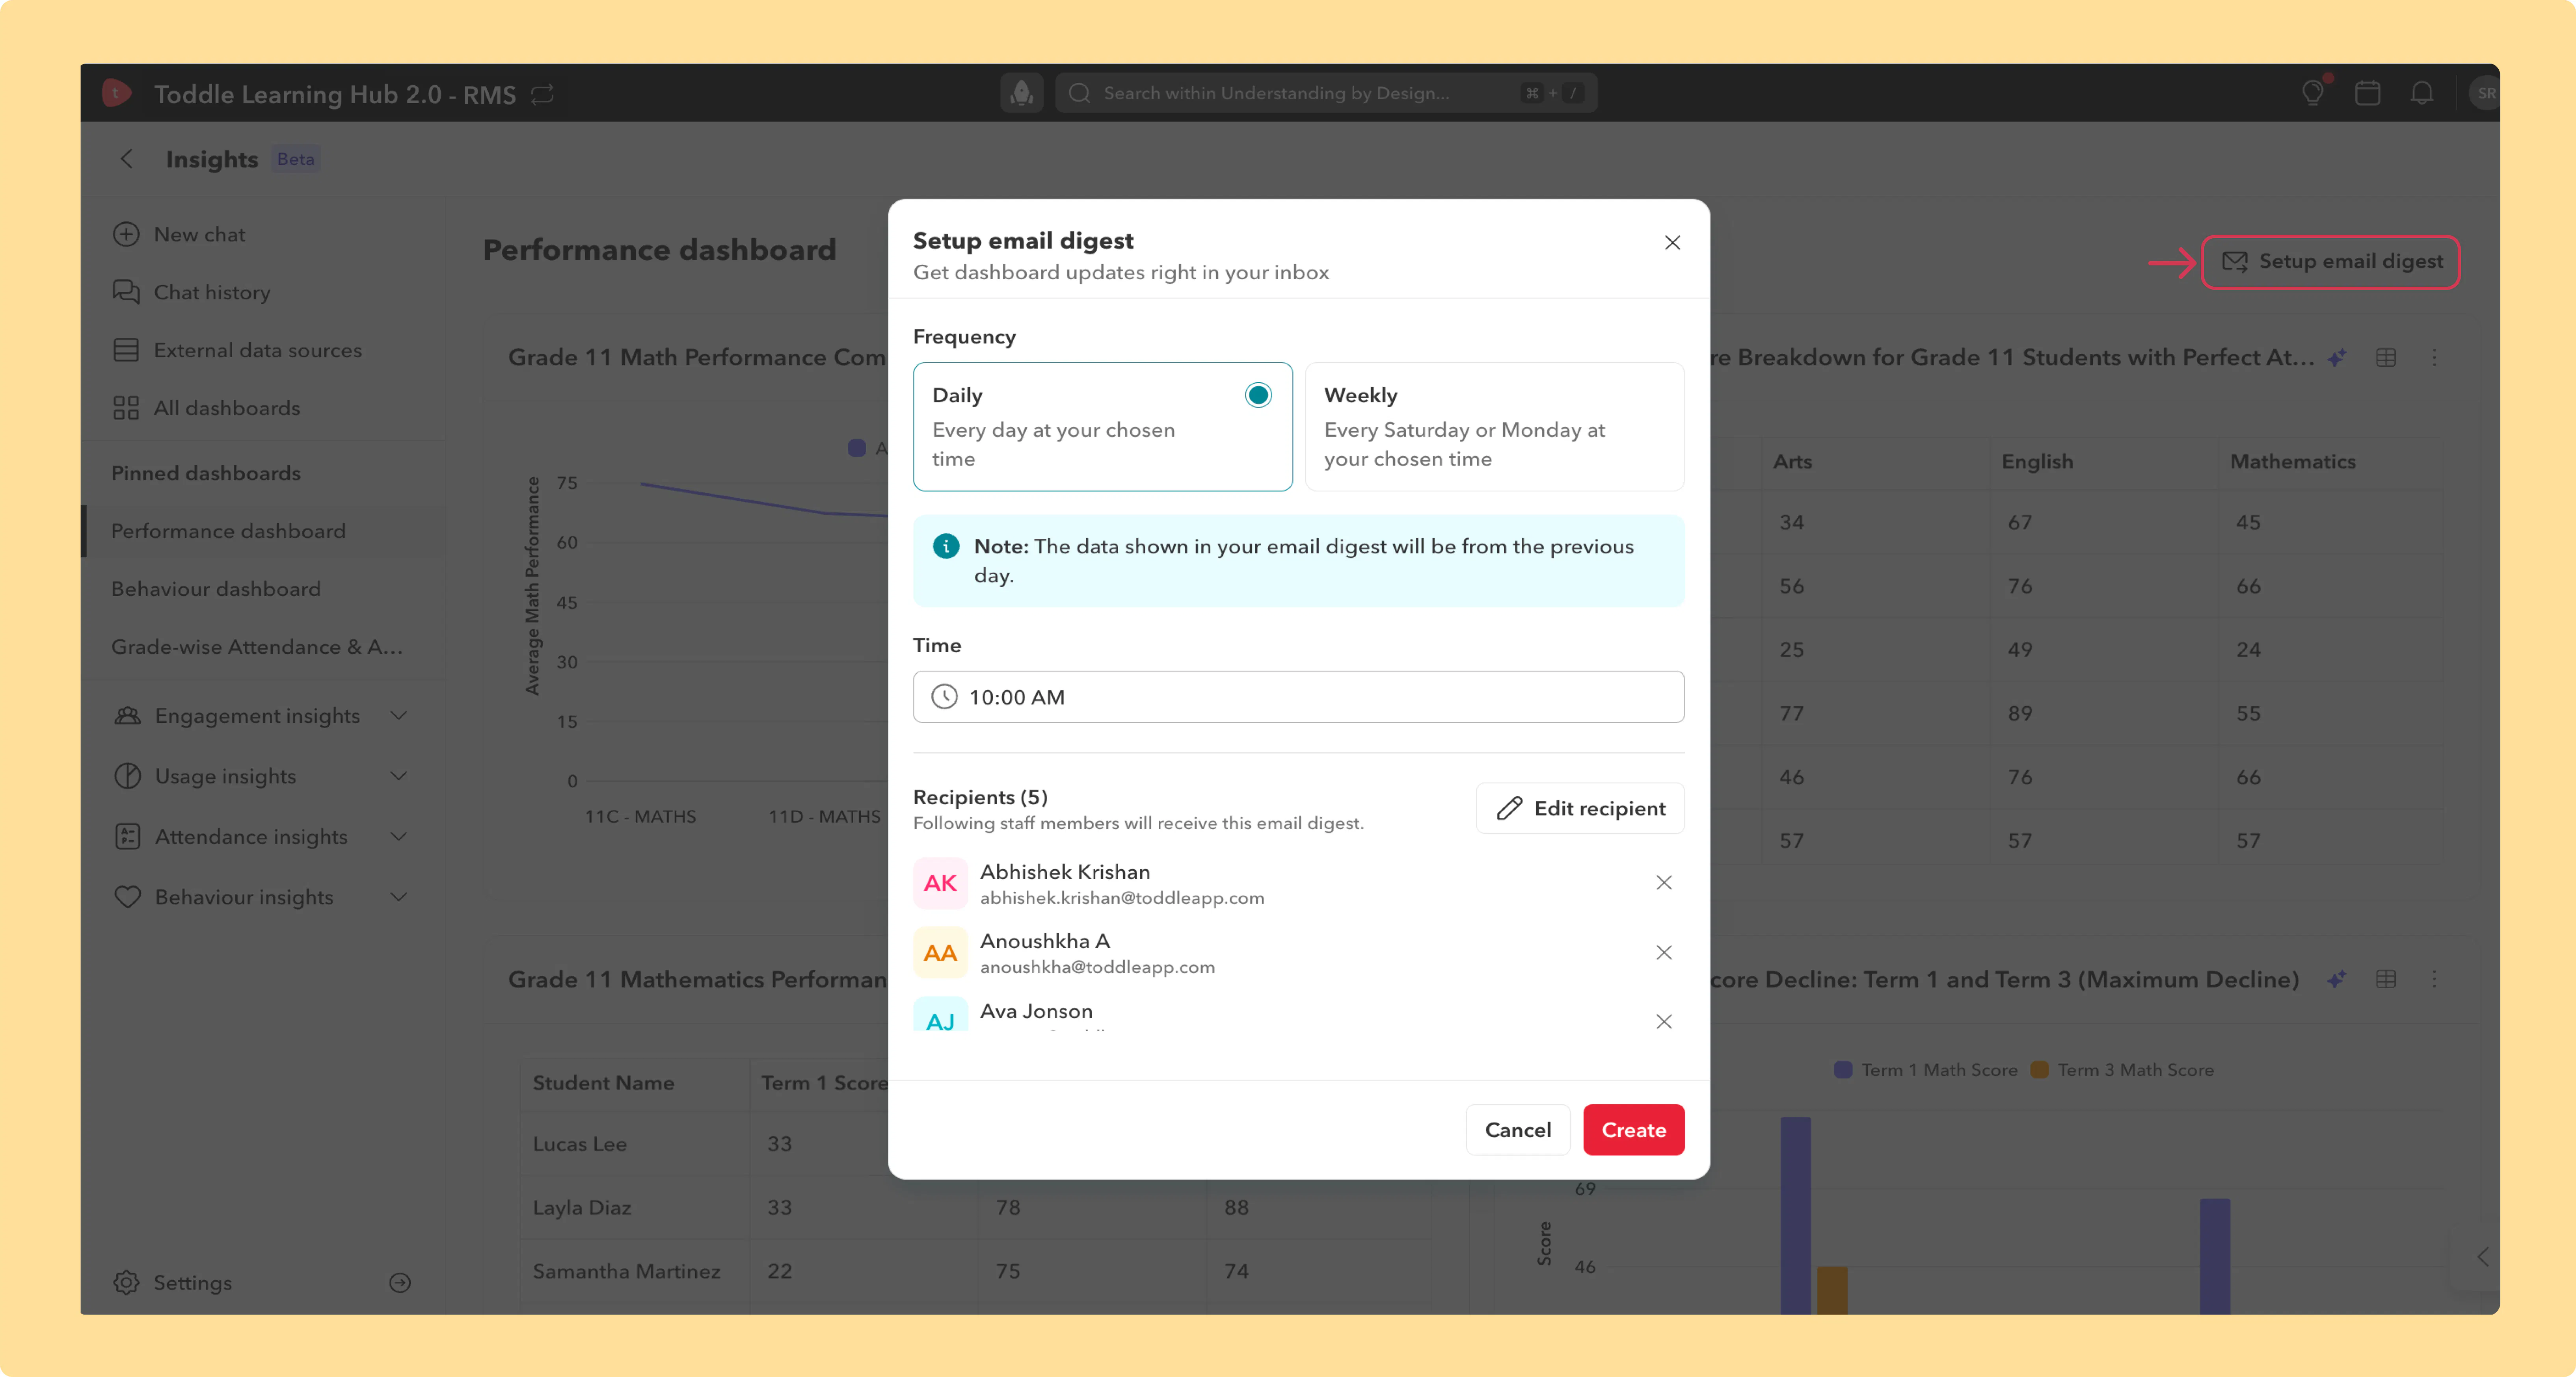Remove Anoushkha A from recipients
Screen dimensions: 2576x1377
[1663, 952]
